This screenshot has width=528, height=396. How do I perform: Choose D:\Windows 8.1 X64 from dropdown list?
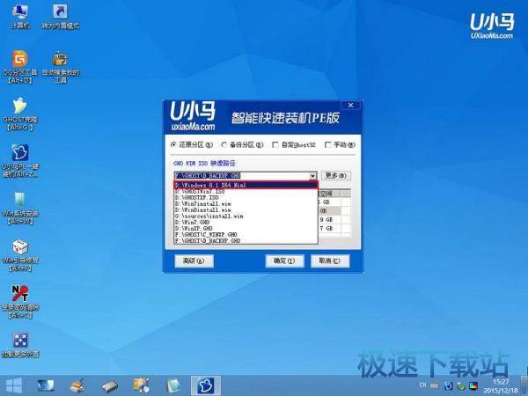click(246, 185)
